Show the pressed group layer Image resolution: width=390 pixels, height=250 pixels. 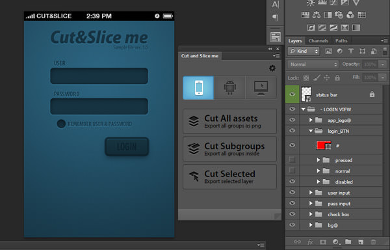point(292,160)
